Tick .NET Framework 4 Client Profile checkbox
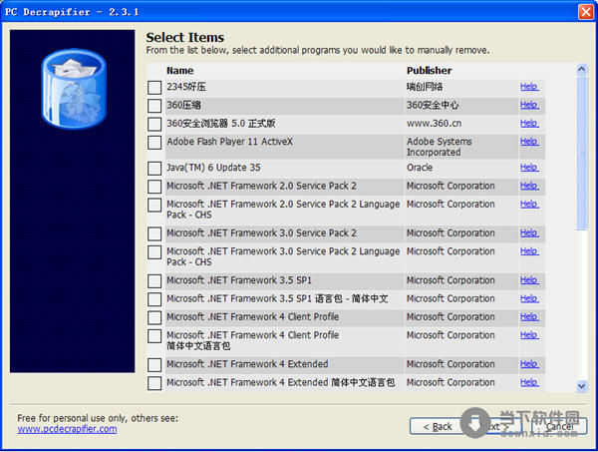Image resolution: width=598 pixels, height=452 pixels. point(154,318)
